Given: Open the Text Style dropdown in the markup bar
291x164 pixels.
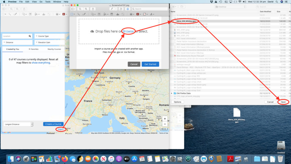Looking at the screenshot, I should click(x=152, y=14).
